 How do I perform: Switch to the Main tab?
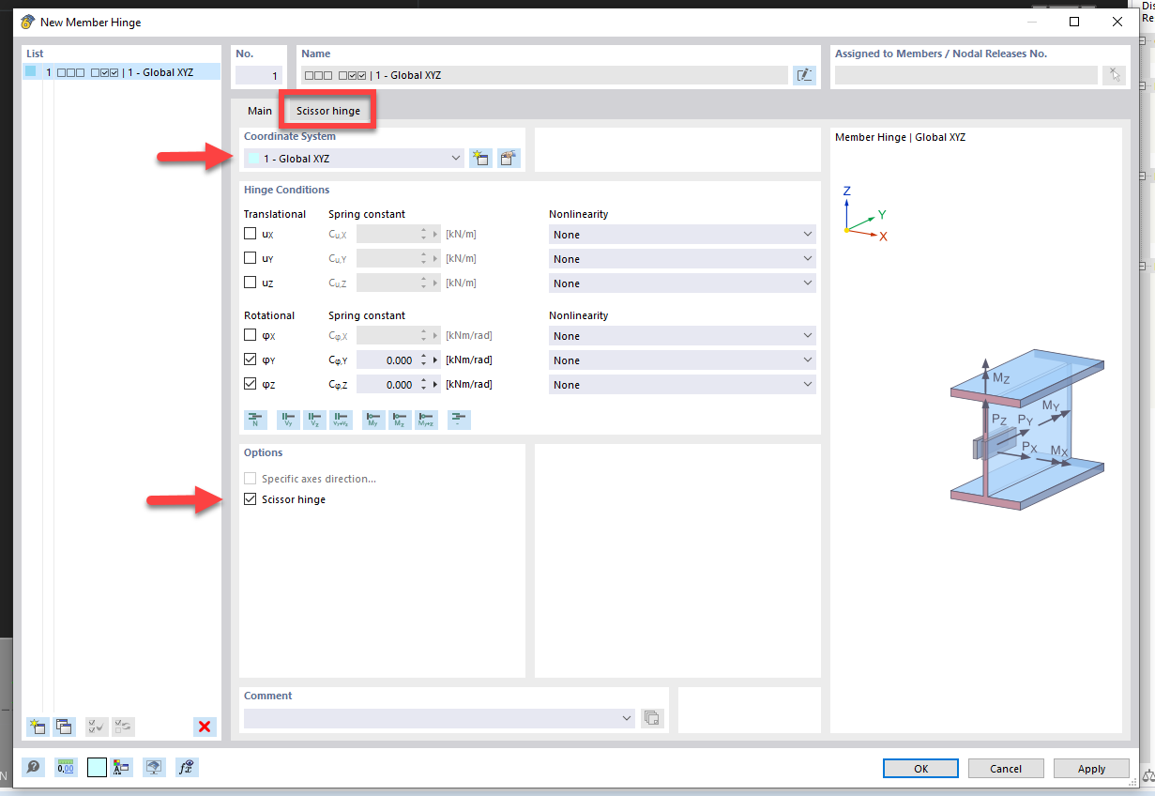pyautogui.click(x=260, y=111)
